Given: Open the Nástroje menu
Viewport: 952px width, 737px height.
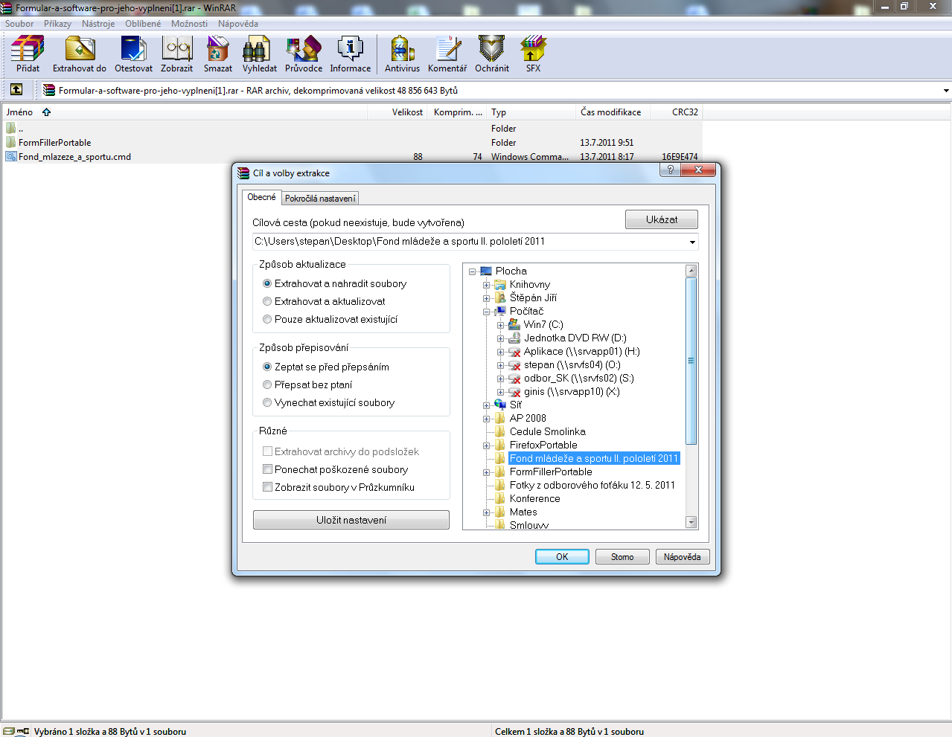Looking at the screenshot, I should [x=98, y=24].
